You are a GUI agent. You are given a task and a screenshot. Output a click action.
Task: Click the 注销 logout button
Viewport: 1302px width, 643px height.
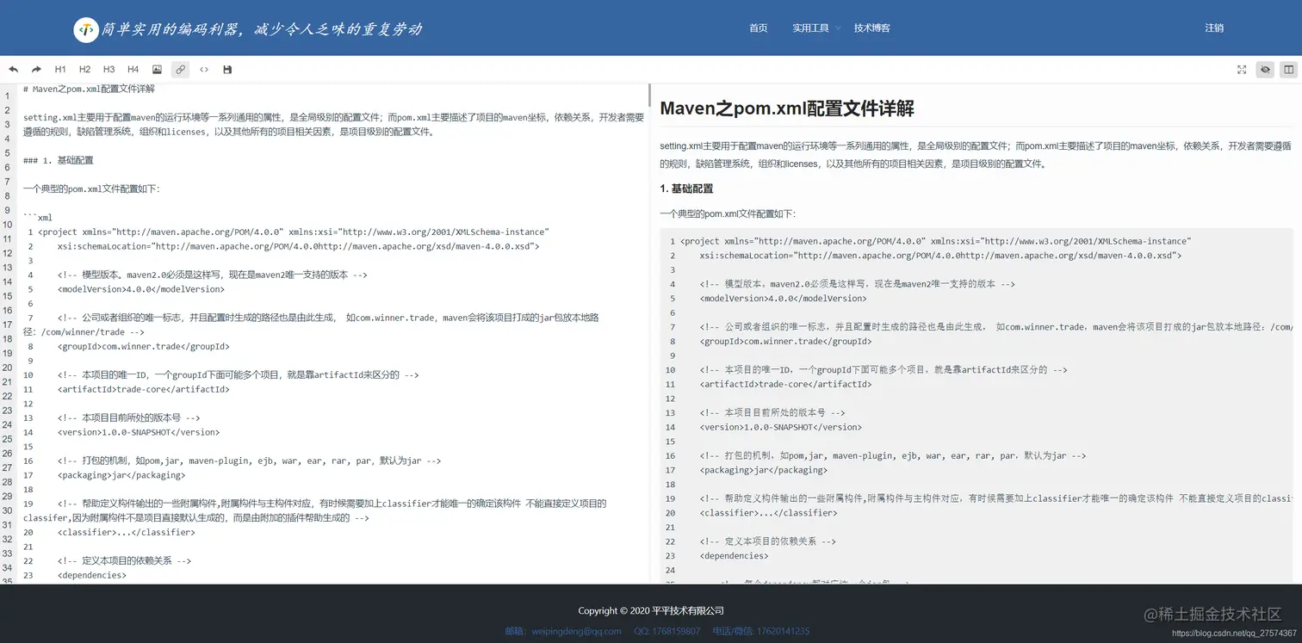click(1213, 28)
